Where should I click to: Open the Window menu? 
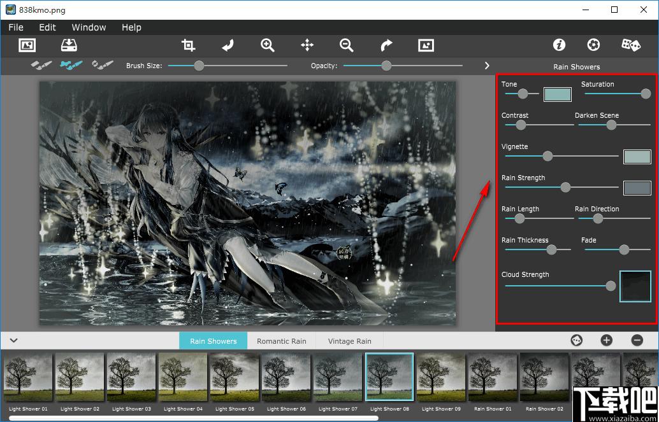click(x=89, y=27)
